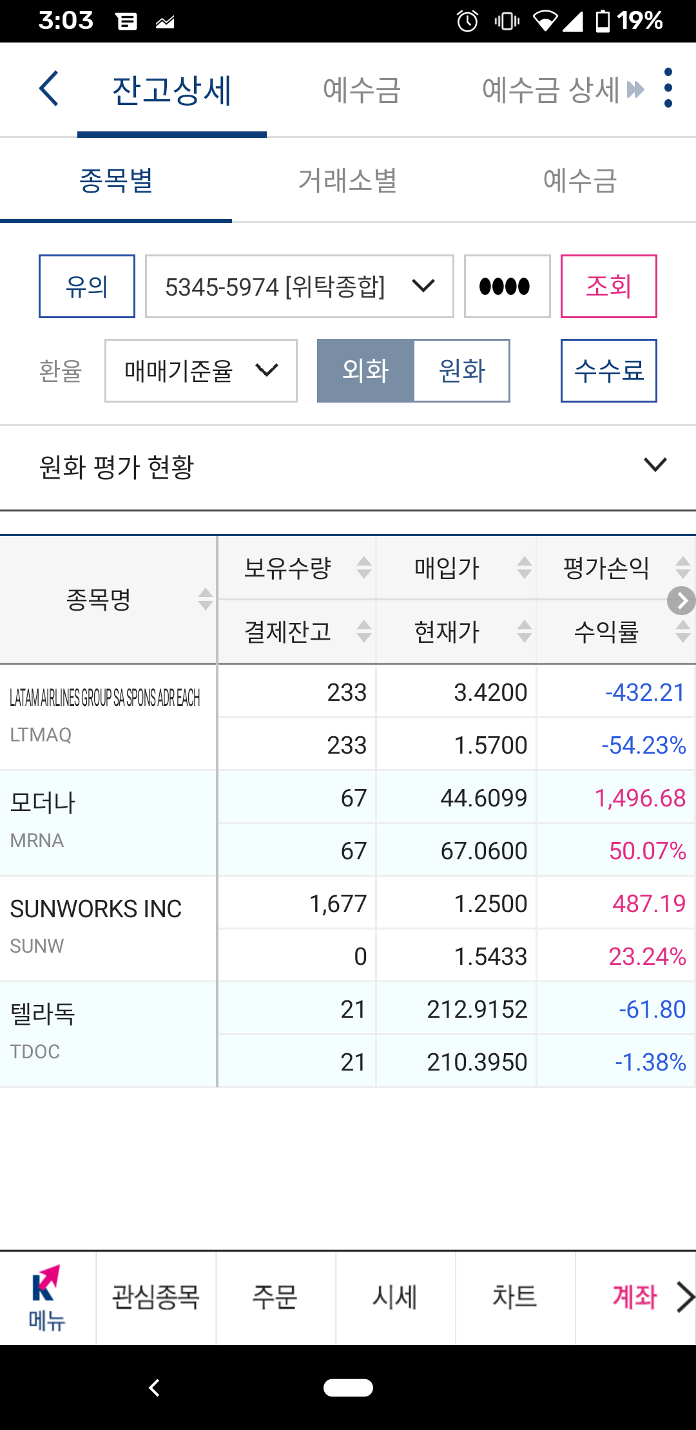
Task: Open 관심종목 in the bottom bar
Action: (156, 1297)
